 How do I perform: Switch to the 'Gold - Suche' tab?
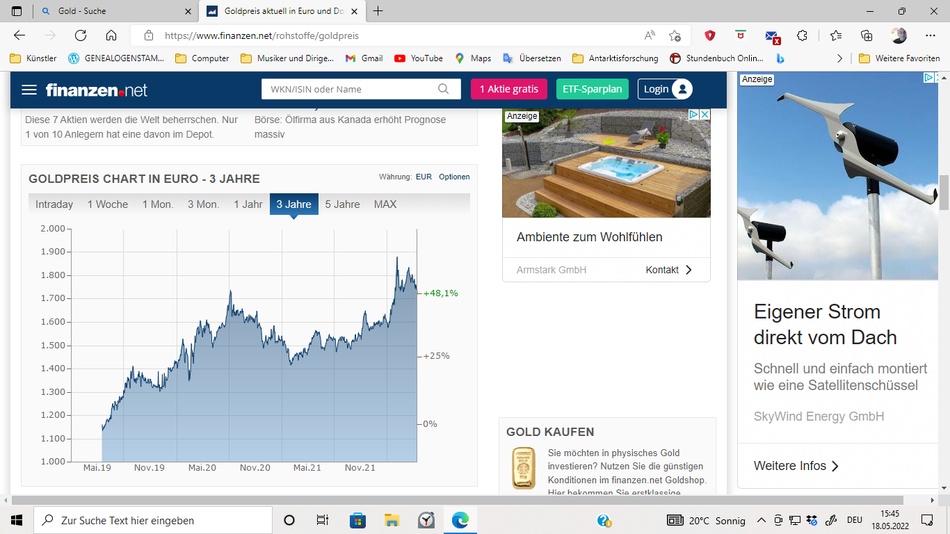(x=116, y=11)
